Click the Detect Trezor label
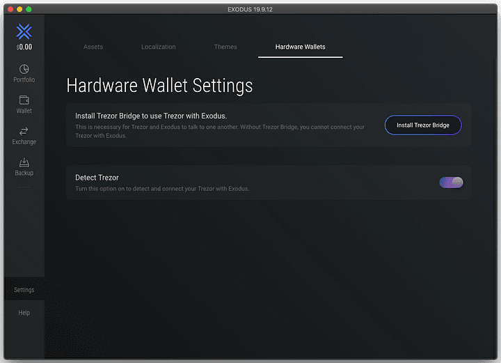Viewport: 501px width, 363px height. pyautogui.click(x=97, y=178)
